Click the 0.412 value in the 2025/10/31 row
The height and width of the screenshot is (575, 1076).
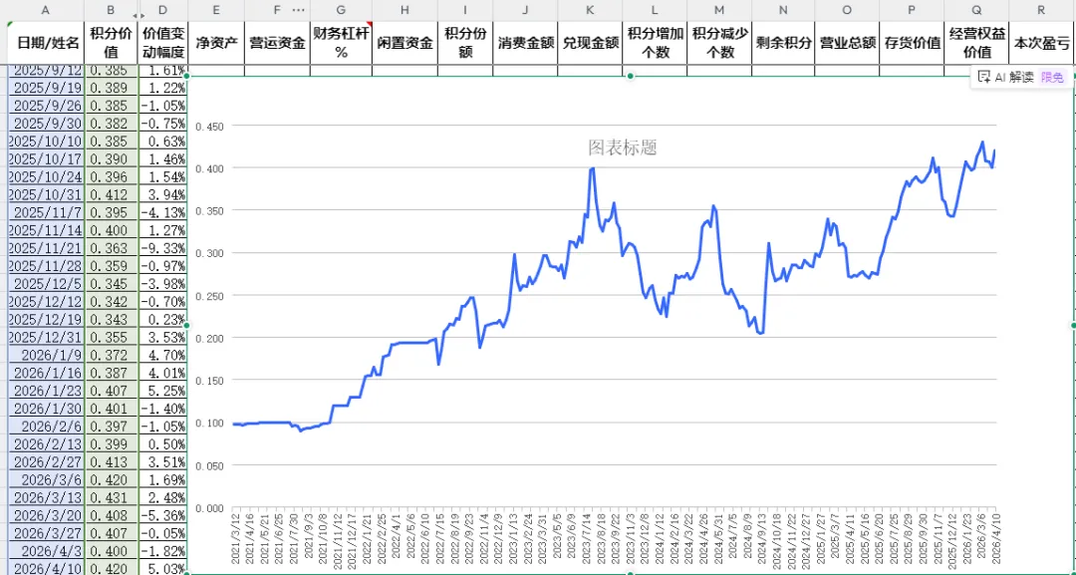pyautogui.click(x=112, y=195)
